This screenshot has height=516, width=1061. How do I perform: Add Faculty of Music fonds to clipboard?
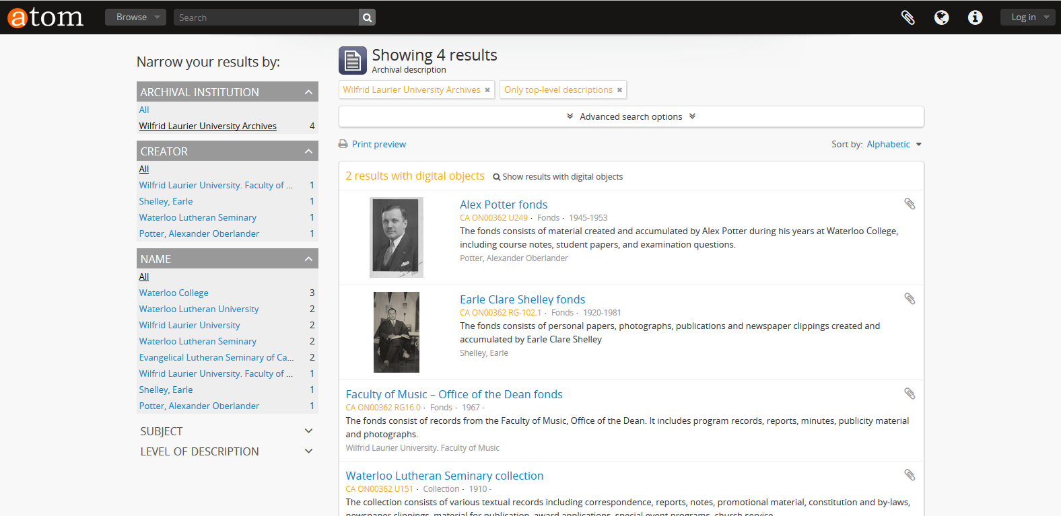(910, 394)
